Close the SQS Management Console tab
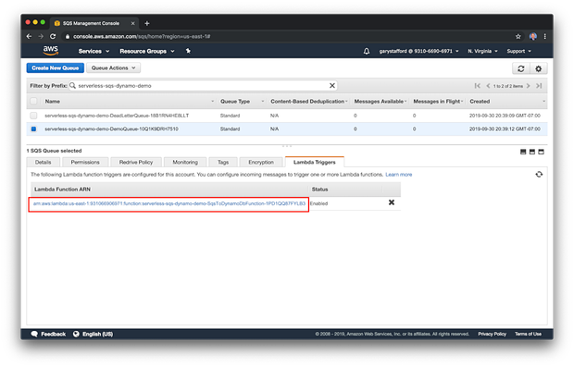 click(133, 23)
